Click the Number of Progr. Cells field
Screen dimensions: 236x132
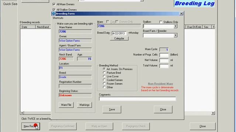pos(164,55)
